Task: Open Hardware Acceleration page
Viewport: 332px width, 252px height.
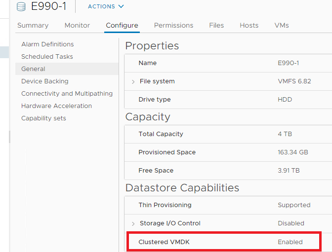Action: (x=56, y=106)
